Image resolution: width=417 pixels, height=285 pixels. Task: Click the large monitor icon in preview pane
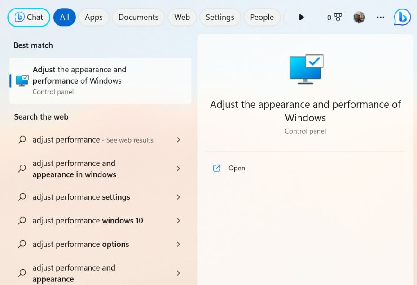click(x=307, y=69)
